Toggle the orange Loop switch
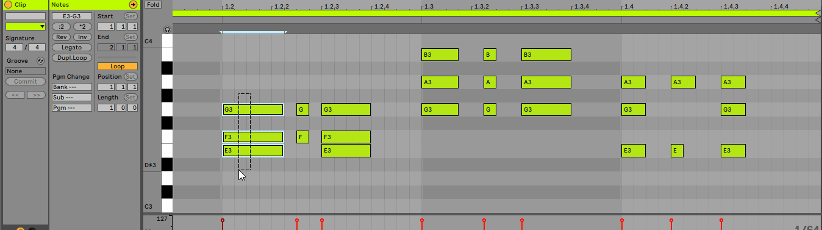Image resolution: width=822 pixels, height=230 pixels. pos(118,66)
